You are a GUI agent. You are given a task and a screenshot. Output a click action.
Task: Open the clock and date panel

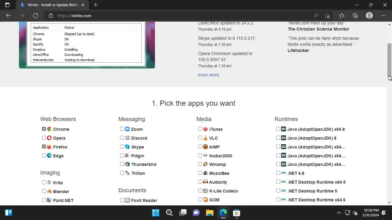tap(371, 213)
